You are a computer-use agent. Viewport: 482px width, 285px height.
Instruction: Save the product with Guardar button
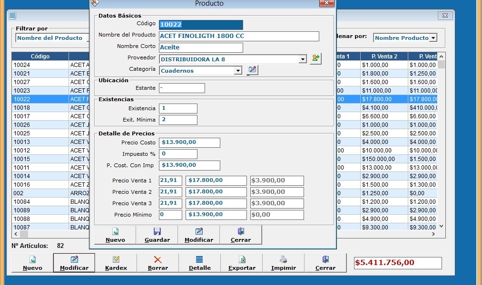(x=157, y=235)
